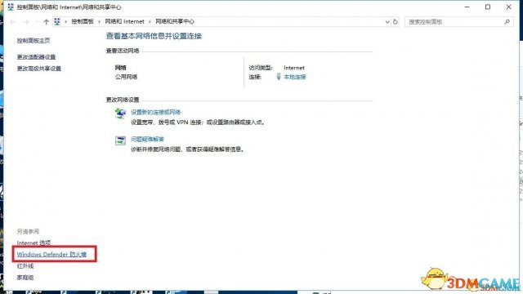
Task: Click 设置新的连接或网络 link
Action: click(x=155, y=113)
